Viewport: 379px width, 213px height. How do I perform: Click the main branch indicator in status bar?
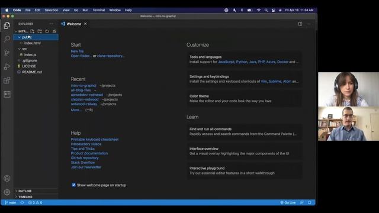[11, 202]
